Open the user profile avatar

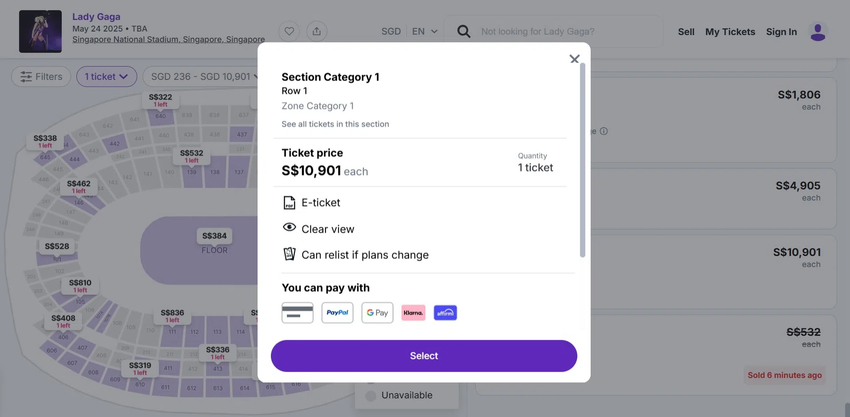click(x=818, y=32)
